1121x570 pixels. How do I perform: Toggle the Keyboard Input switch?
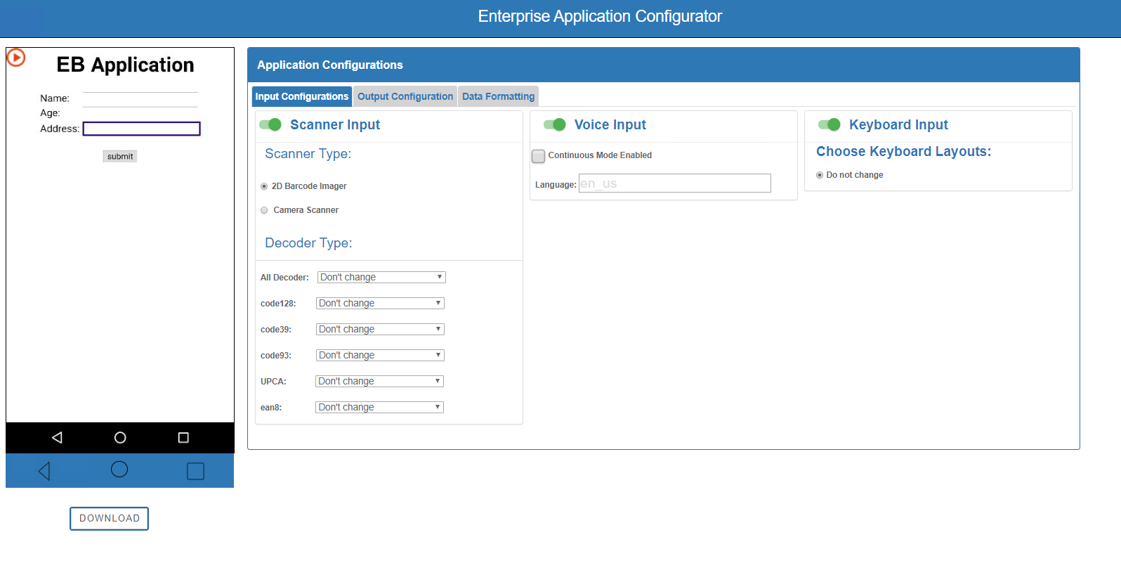[829, 124]
